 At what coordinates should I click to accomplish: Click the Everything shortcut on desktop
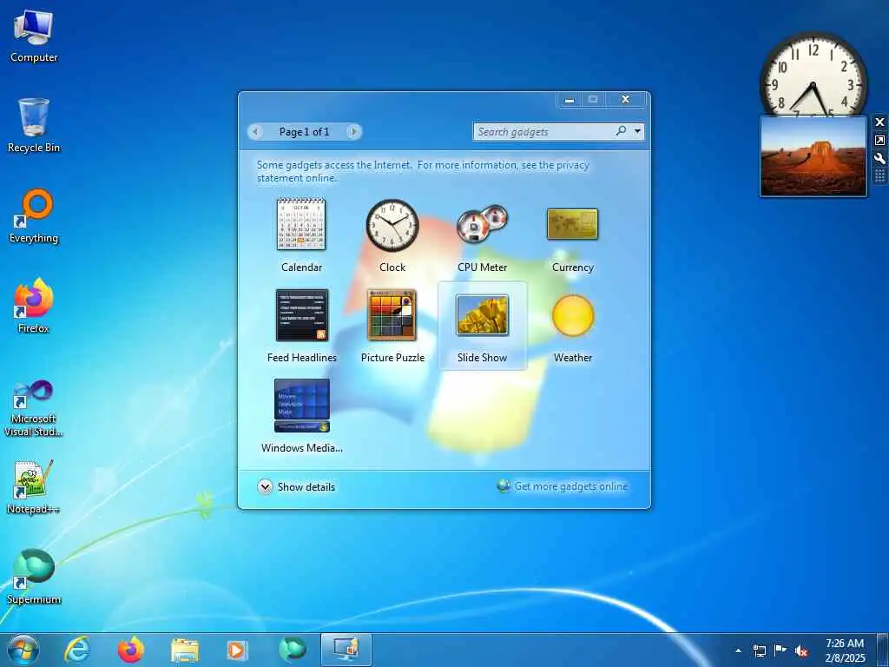pos(34,216)
